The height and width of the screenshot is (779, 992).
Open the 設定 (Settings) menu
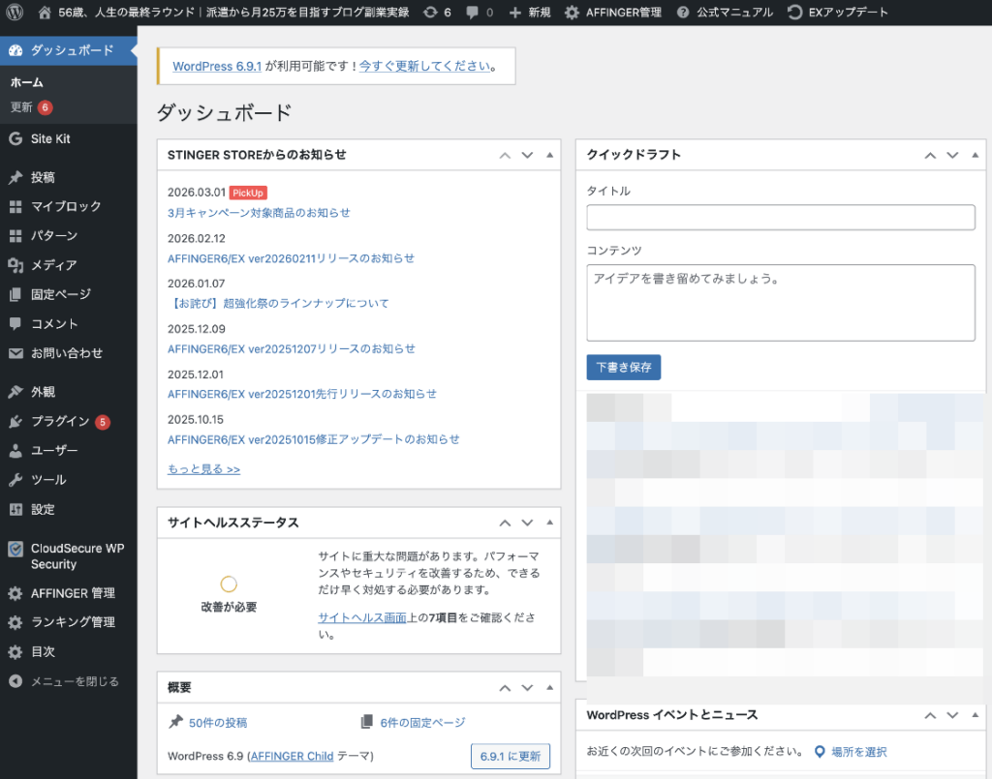(x=45, y=510)
